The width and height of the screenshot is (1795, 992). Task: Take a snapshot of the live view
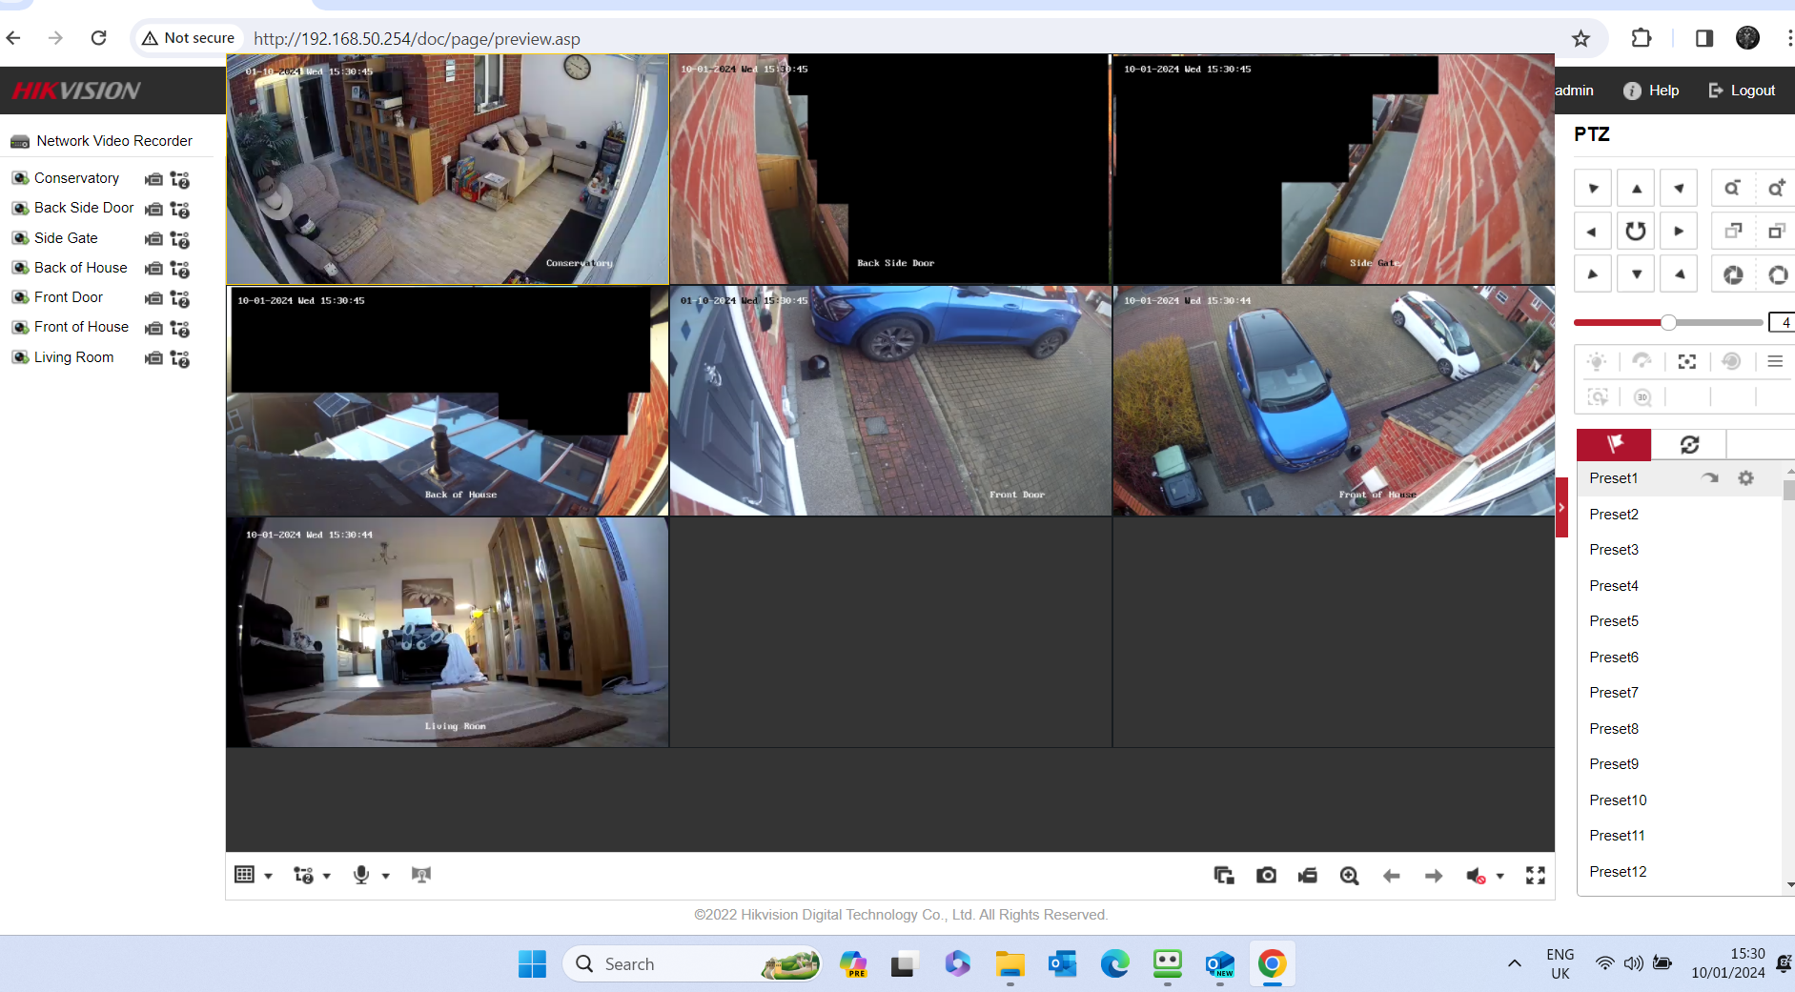point(1266,875)
